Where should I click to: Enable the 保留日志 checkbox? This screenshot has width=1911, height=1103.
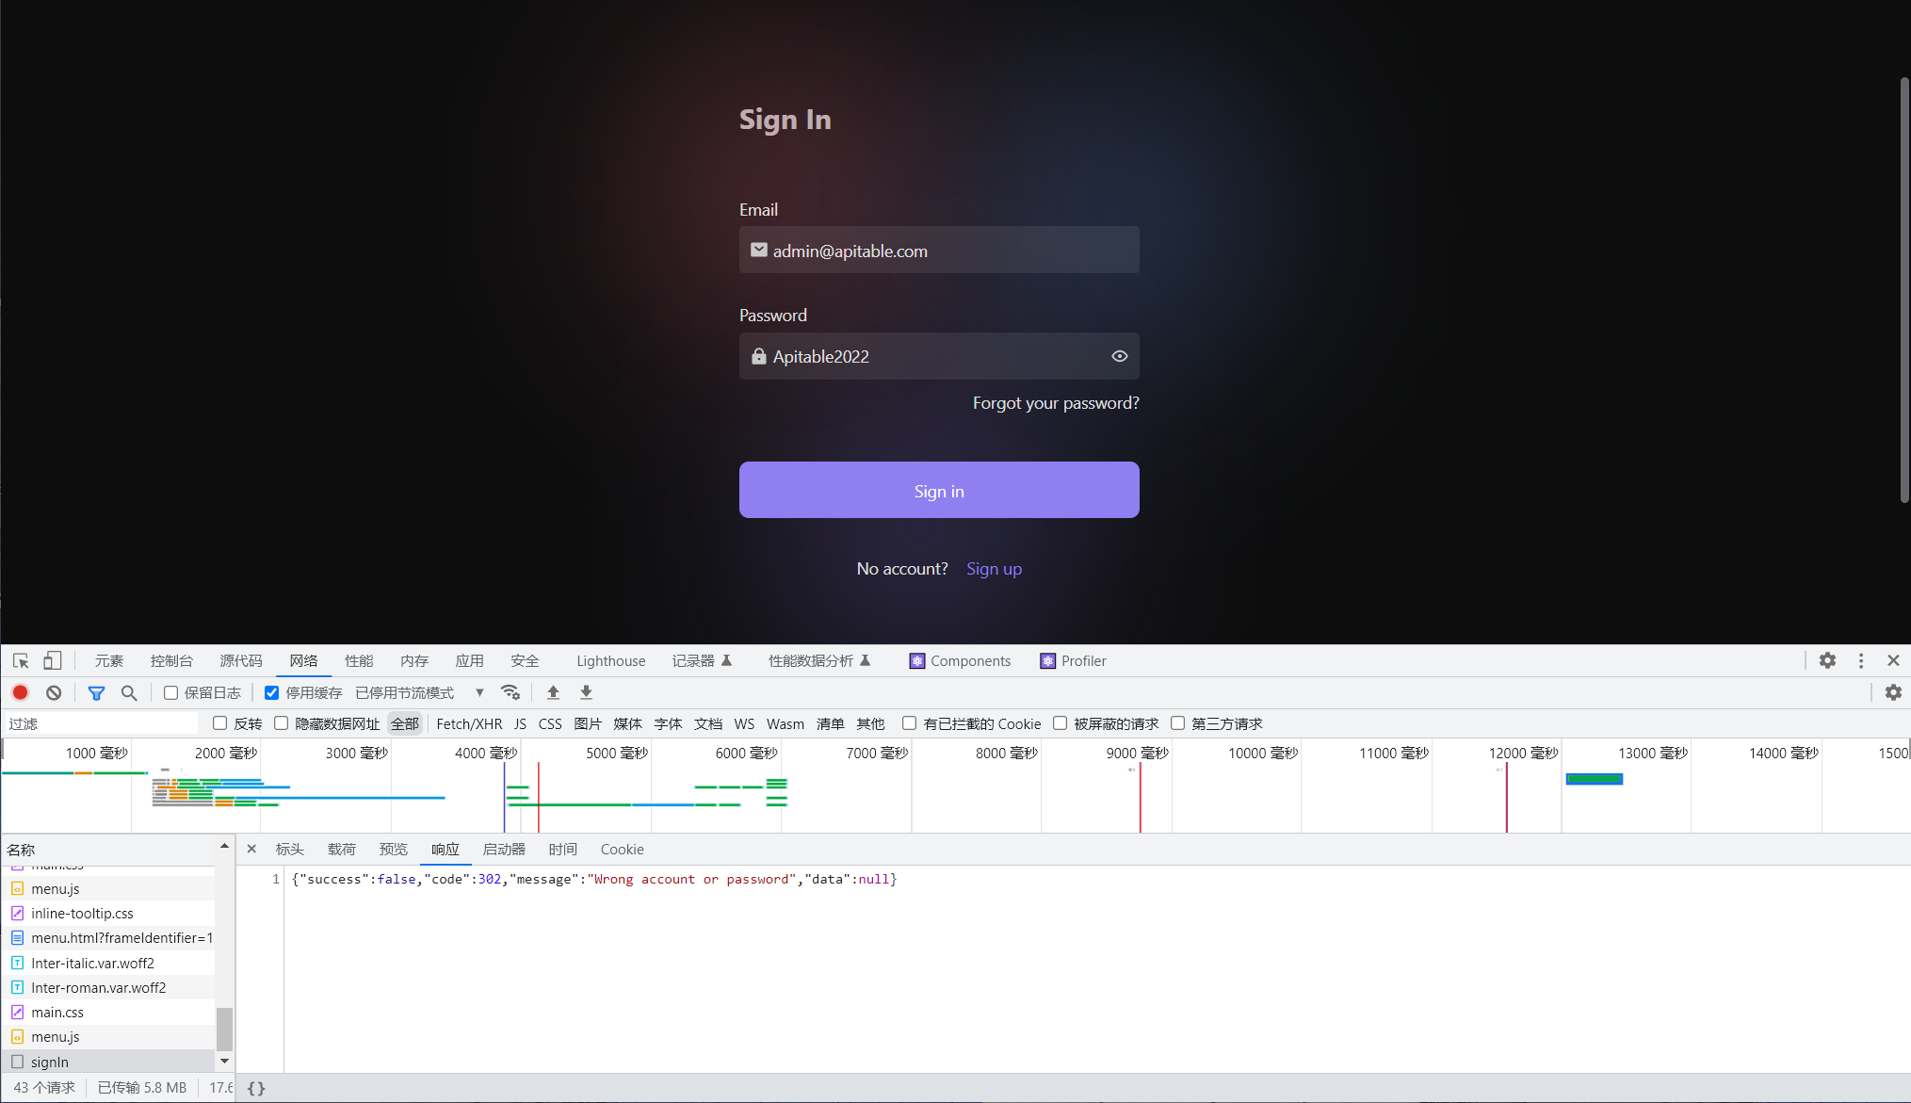pyautogui.click(x=170, y=692)
